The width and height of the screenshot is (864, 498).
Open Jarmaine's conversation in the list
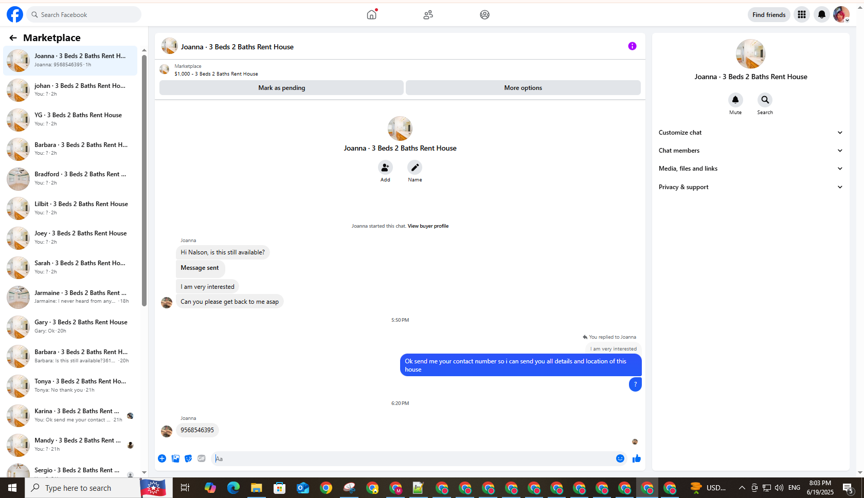pyautogui.click(x=70, y=297)
